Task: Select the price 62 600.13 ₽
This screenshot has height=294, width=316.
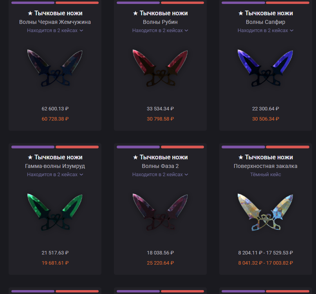Action: pos(55,109)
